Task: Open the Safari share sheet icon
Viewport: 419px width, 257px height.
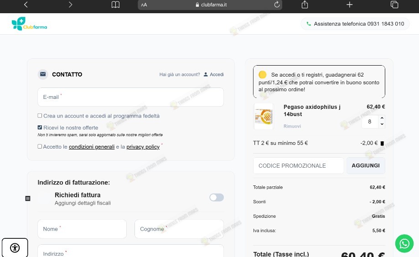Action: coord(305,5)
